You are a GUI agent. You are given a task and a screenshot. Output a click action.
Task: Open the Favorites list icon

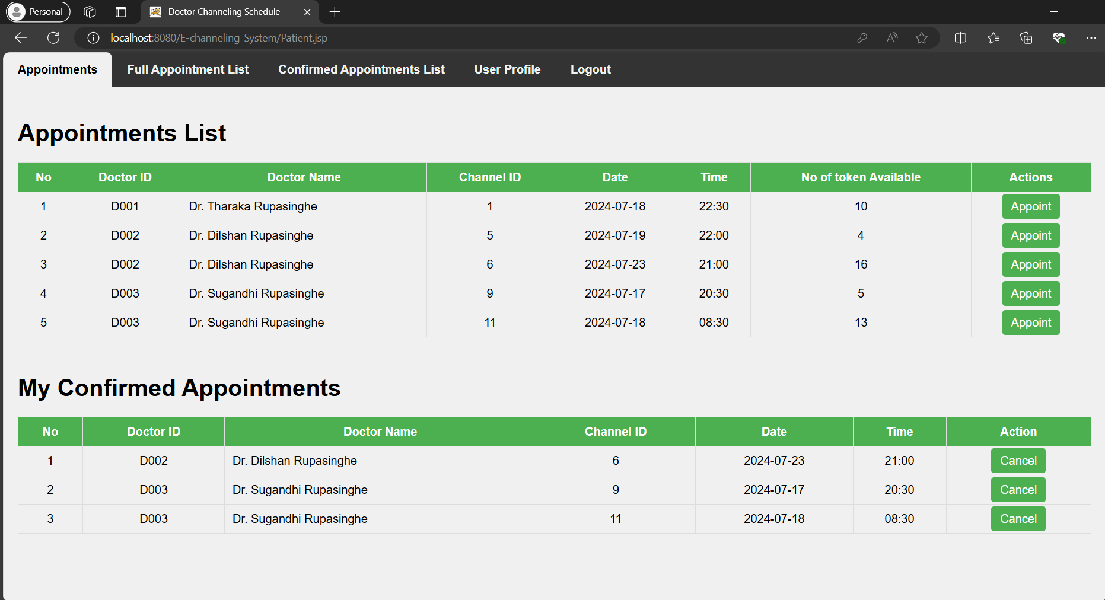pyautogui.click(x=993, y=38)
